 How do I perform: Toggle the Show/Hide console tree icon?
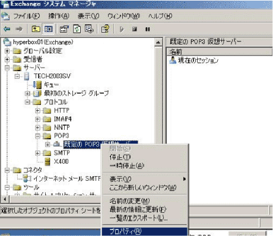[49, 29]
